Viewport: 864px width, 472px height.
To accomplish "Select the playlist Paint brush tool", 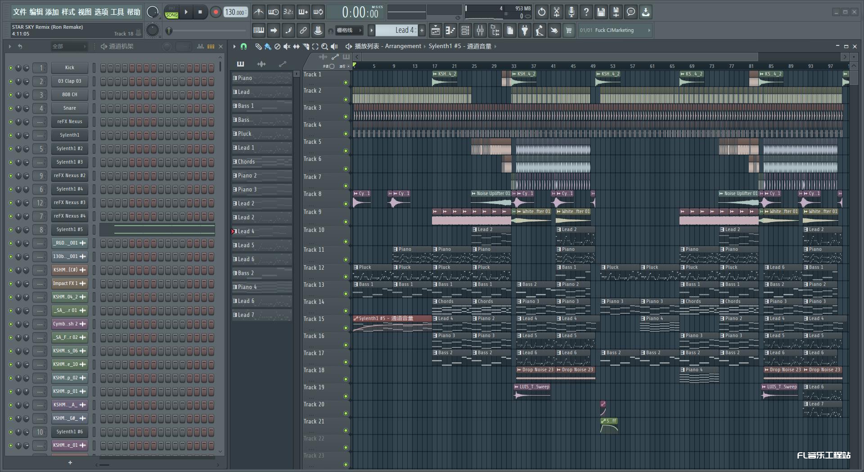I will tap(268, 46).
